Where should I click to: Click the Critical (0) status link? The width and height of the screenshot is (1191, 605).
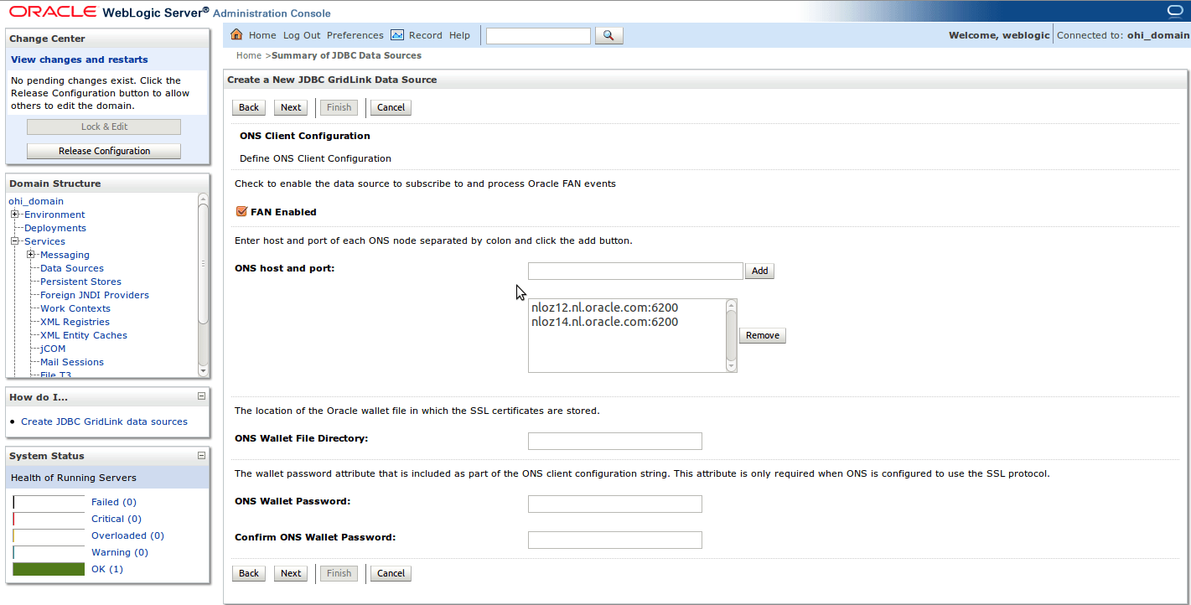tap(117, 519)
